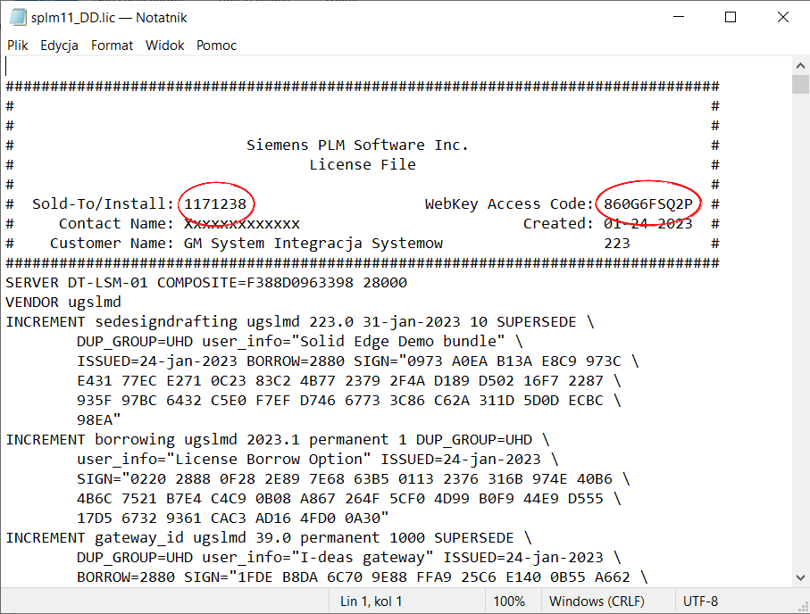
Task: Click the vertical scrollbar thumb
Action: [x=800, y=84]
